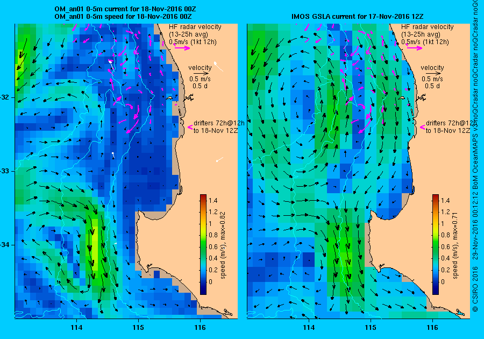
Task: Click '0.5m/s (1kt 12h)' on OM_an01 map
Action: pyautogui.click(x=193, y=42)
